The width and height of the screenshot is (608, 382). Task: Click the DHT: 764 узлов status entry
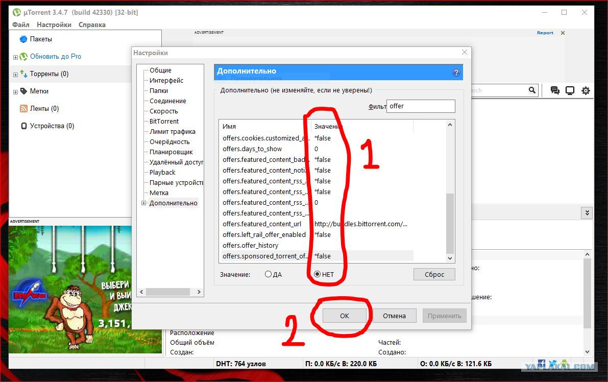[241, 364]
